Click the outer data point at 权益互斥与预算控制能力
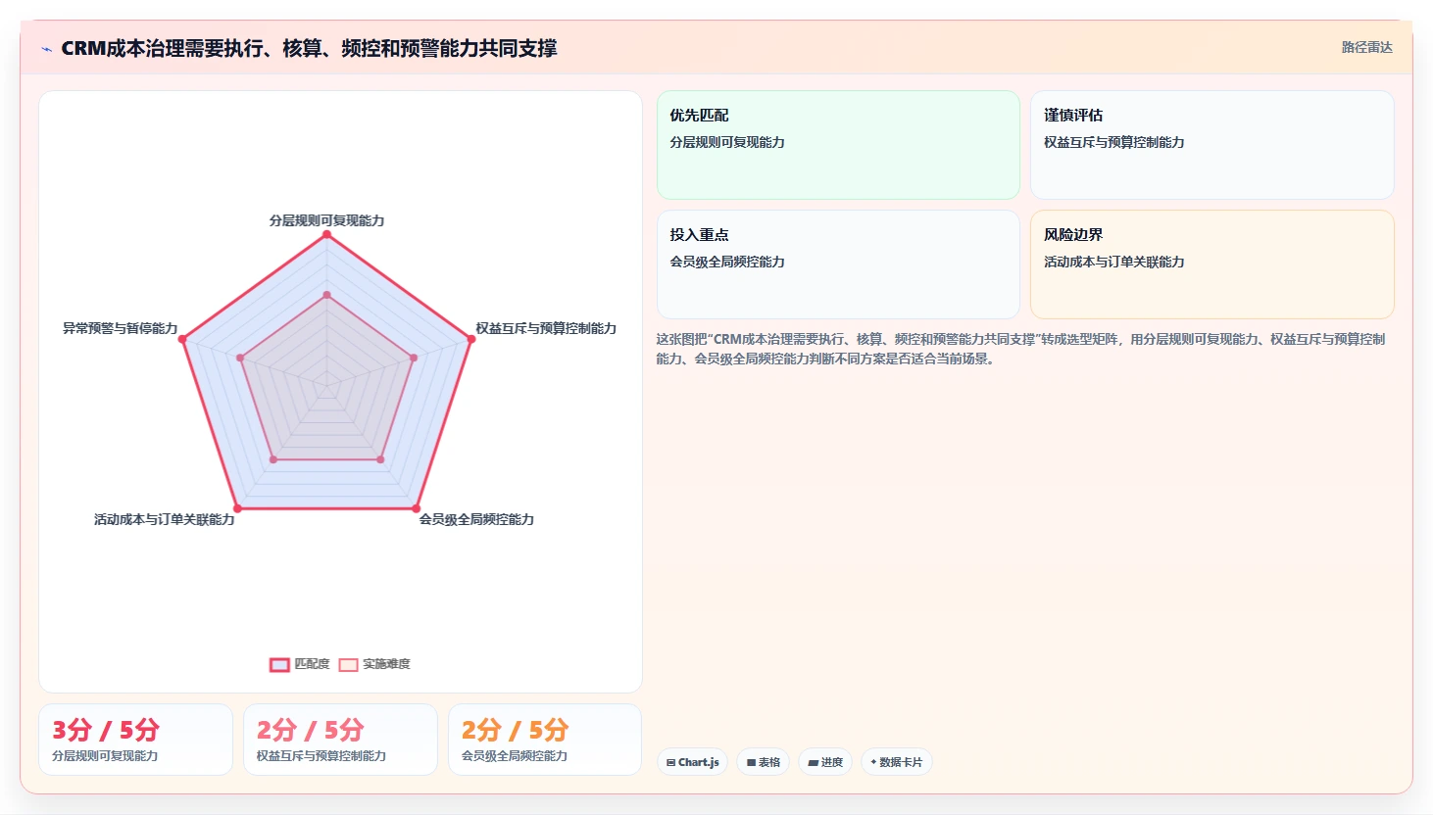The height and width of the screenshot is (815, 1433). point(471,339)
